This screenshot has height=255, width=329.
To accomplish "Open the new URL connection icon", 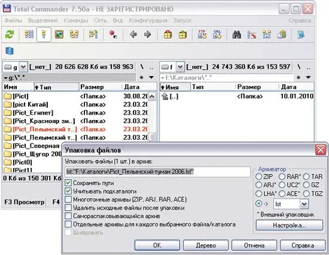I will [217, 35].
